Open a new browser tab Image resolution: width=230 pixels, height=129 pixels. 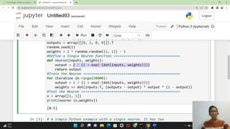[x=76, y=3]
